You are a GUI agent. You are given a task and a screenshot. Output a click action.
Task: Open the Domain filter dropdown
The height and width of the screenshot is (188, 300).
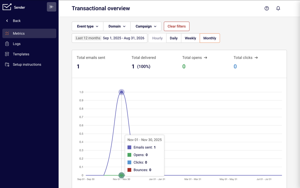[x=117, y=26]
